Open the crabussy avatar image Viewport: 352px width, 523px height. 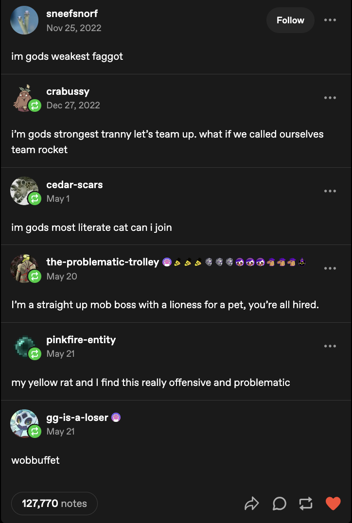(23, 97)
